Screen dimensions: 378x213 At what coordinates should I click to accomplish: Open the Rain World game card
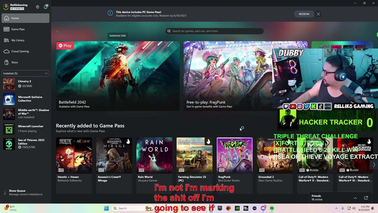154,165
